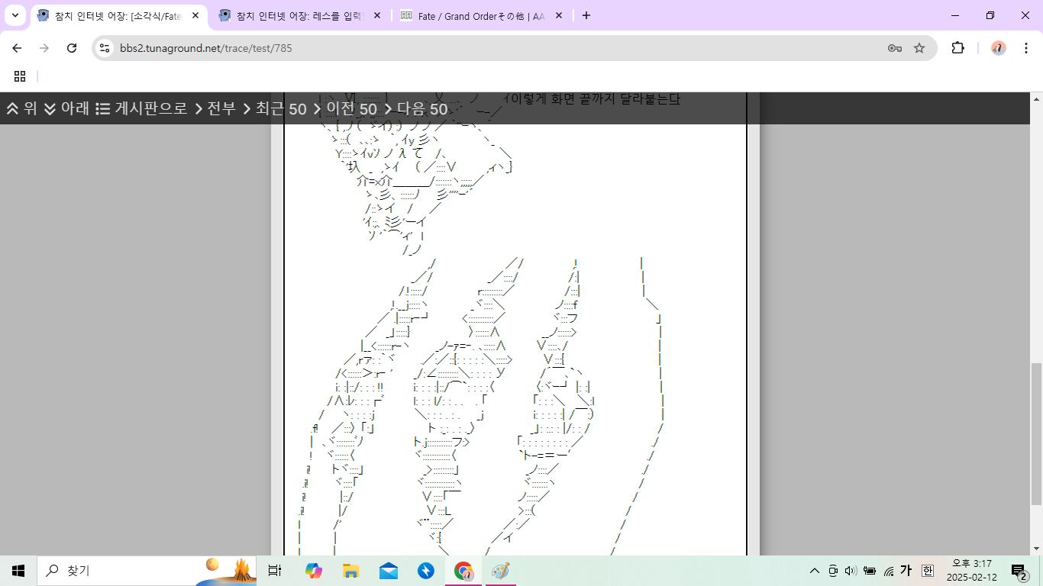Open the Extensions puzzle icon
The height and width of the screenshot is (586, 1043).
(957, 48)
